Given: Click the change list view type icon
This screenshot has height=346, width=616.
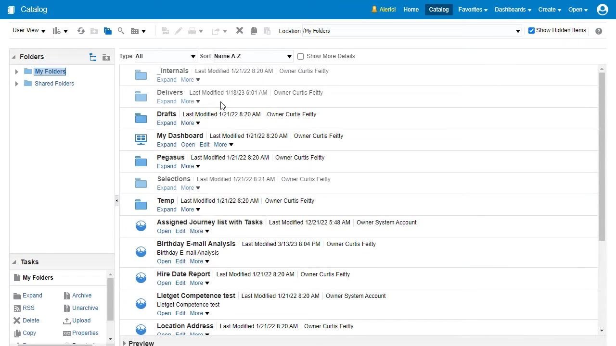Looking at the screenshot, I should [x=138, y=31].
